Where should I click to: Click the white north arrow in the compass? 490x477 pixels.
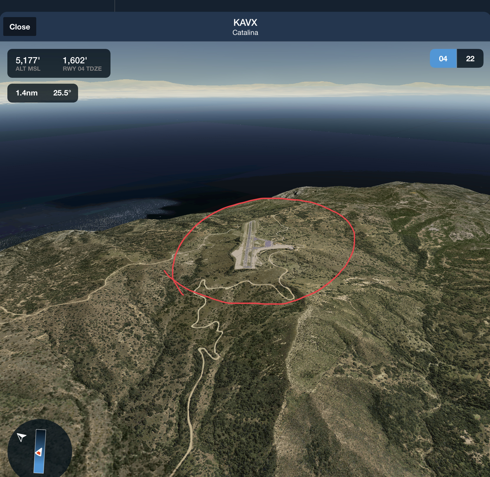[22, 437]
